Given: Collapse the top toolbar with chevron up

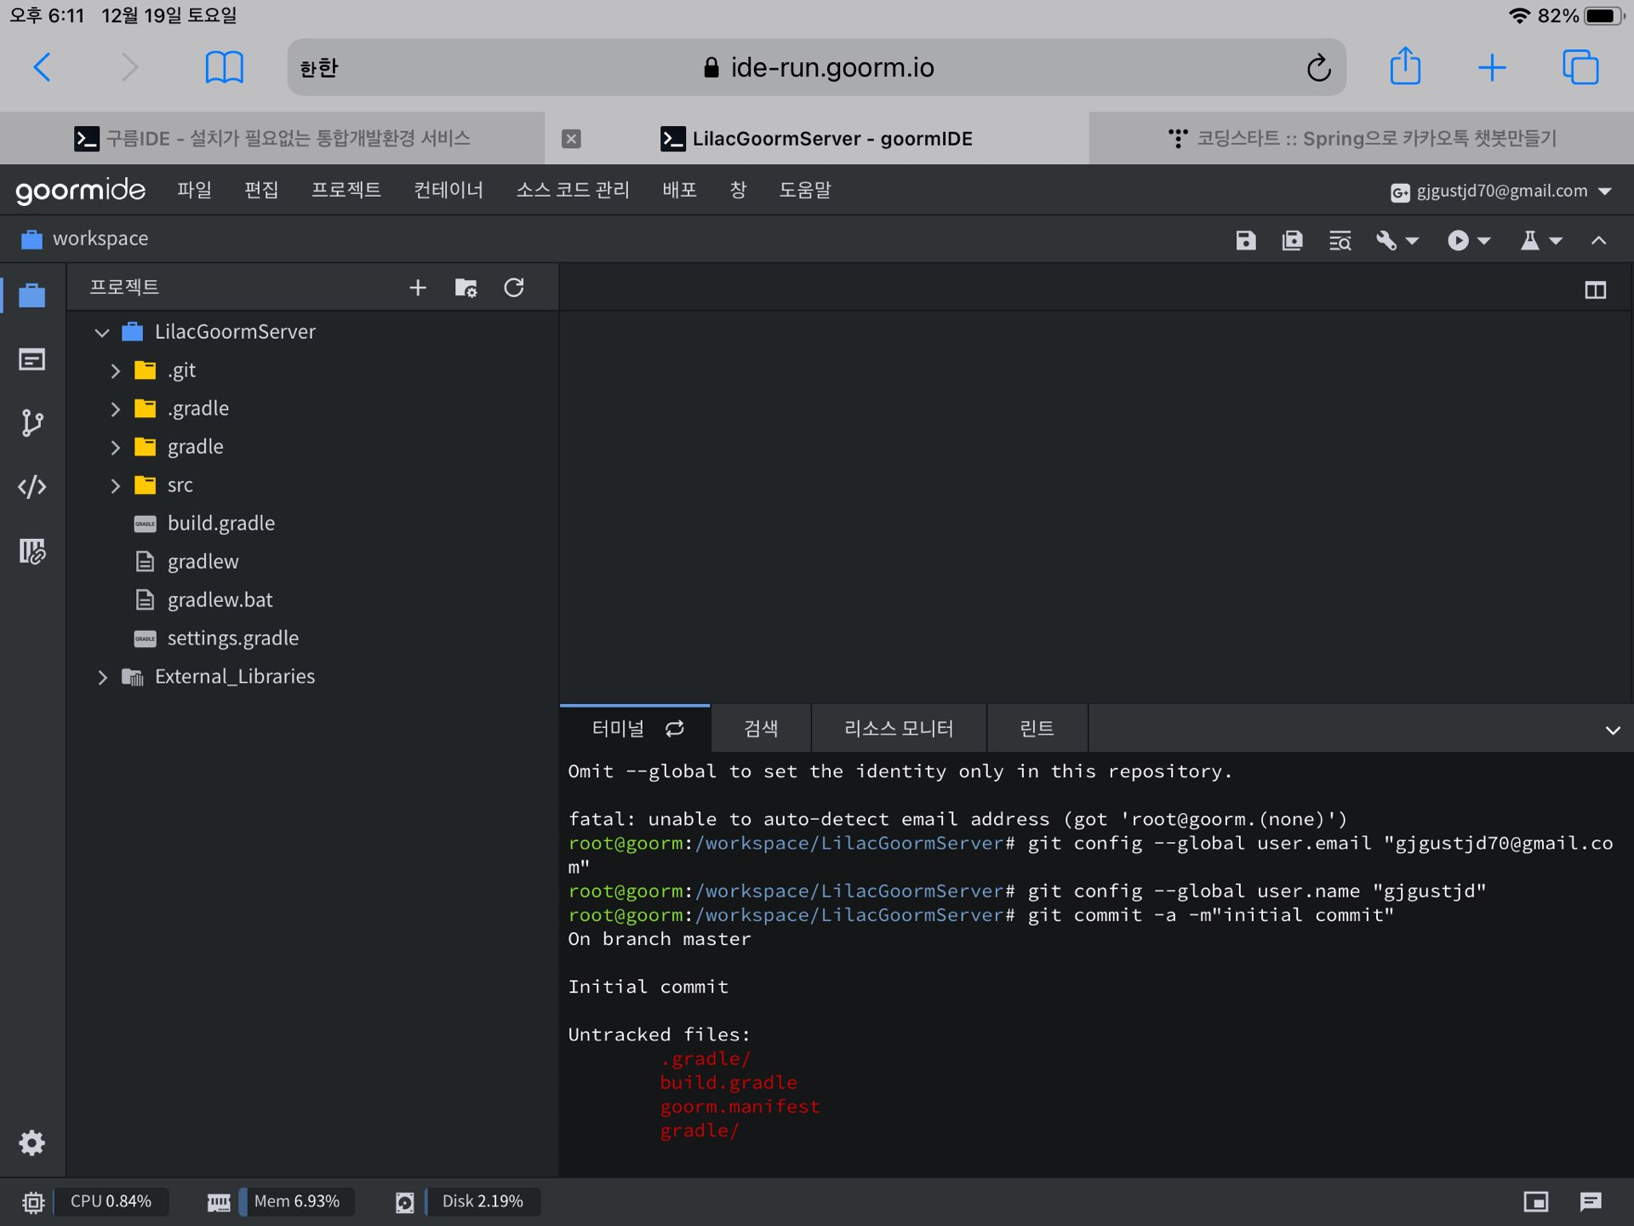Looking at the screenshot, I should pyautogui.click(x=1598, y=241).
